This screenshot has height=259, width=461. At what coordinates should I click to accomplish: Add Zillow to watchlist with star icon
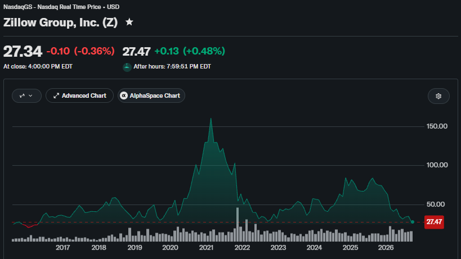tap(129, 22)
